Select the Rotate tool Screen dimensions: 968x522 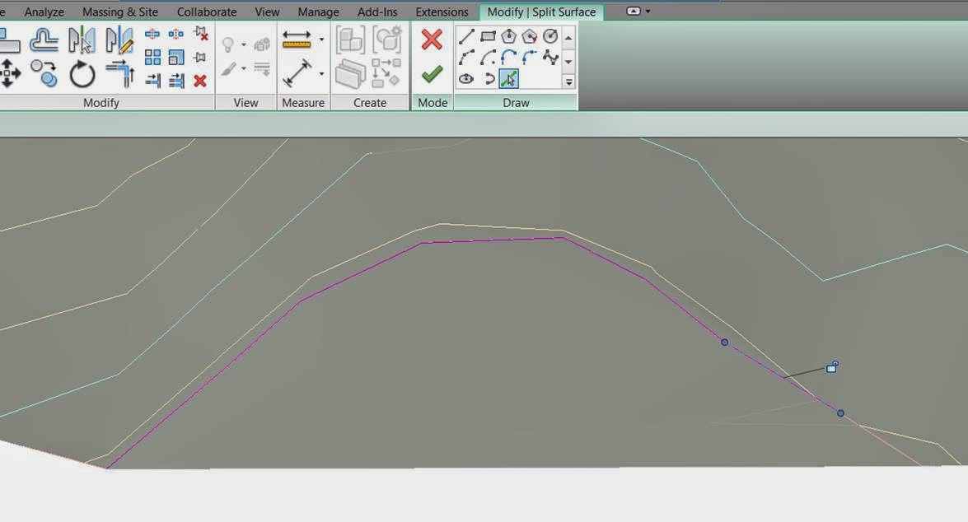[x=82, y=74]
